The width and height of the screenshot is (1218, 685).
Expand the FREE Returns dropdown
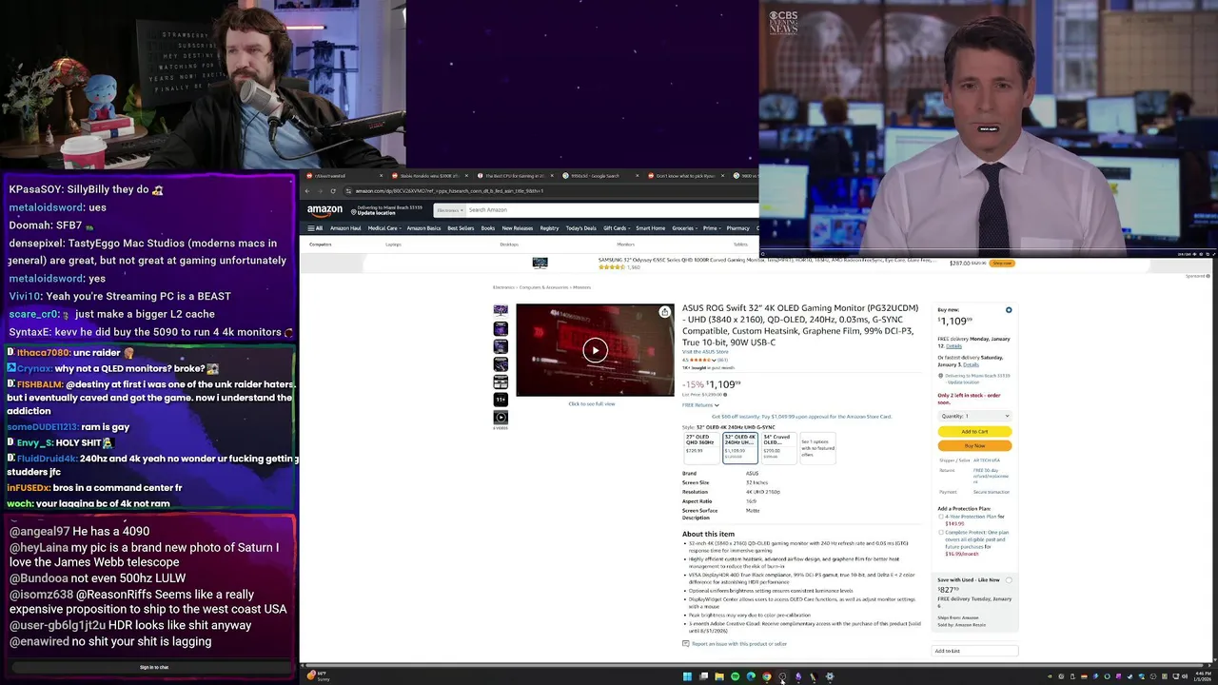pyautogui.click(x=700, y=405)
